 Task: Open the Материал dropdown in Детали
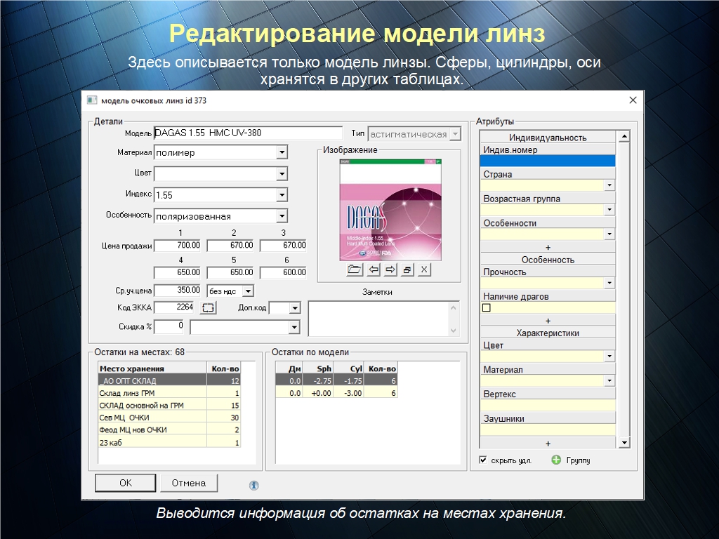282,152
